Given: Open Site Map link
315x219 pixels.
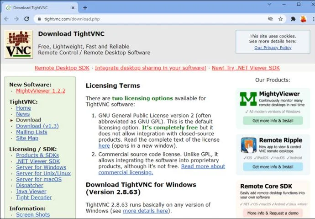Looking at the screenshot, I should [27, 138].
